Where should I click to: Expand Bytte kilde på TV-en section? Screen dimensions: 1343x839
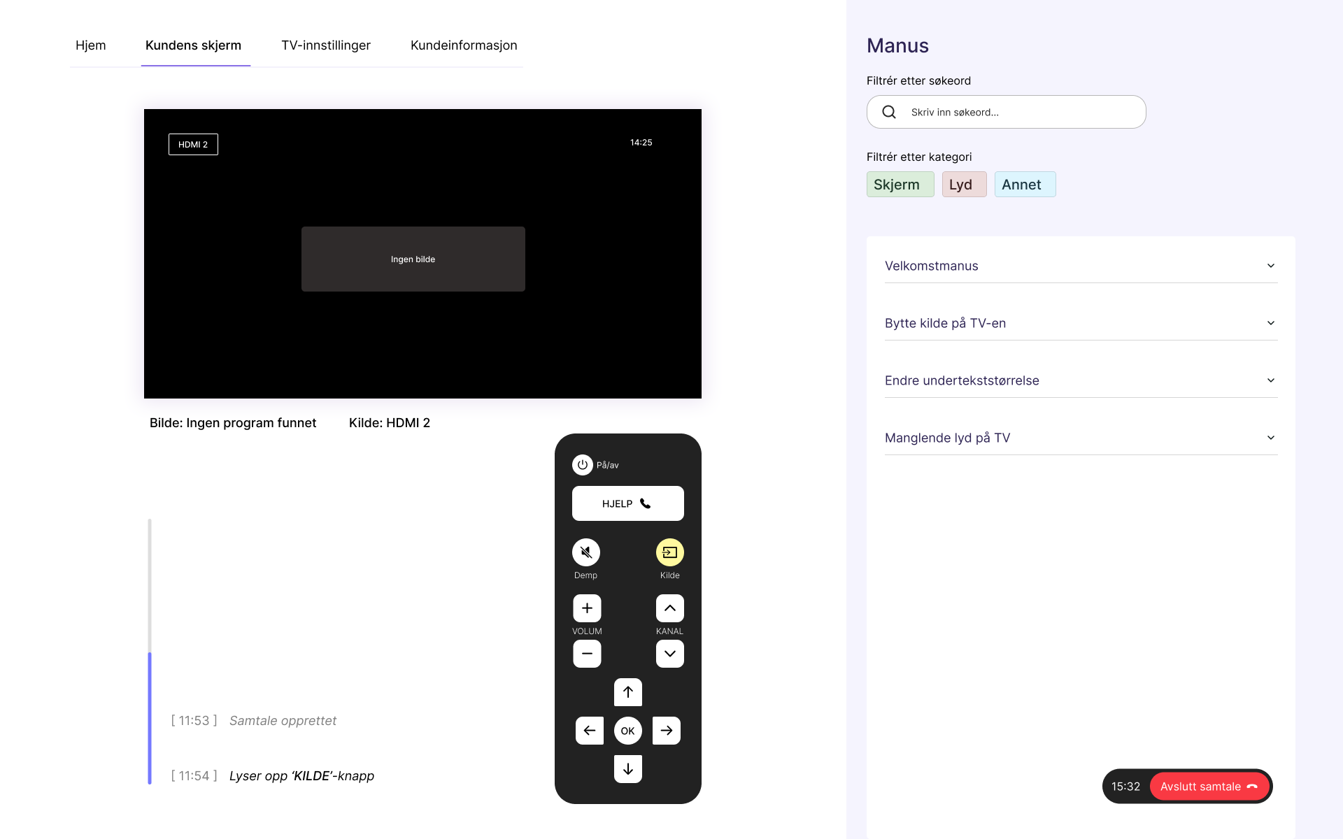(1081, 323)
